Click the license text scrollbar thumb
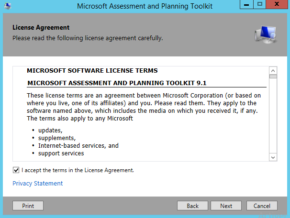The width and height of the screenshot is (290, 218). [x=273, y=76]
